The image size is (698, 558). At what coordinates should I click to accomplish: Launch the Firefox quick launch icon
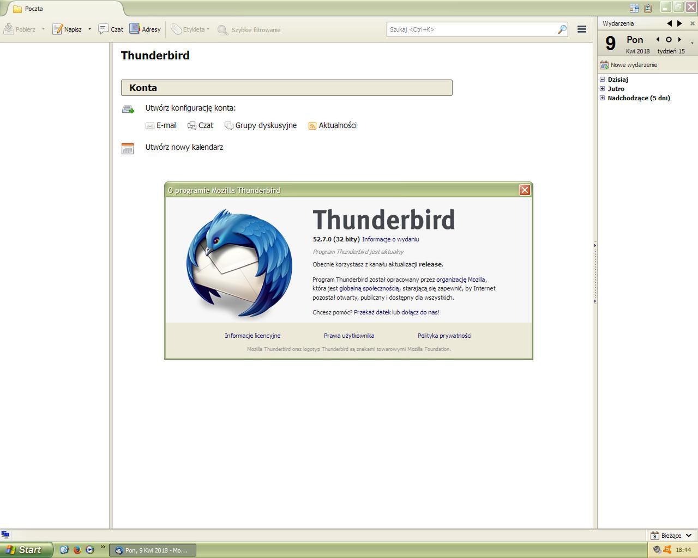(x=77, y=550)
